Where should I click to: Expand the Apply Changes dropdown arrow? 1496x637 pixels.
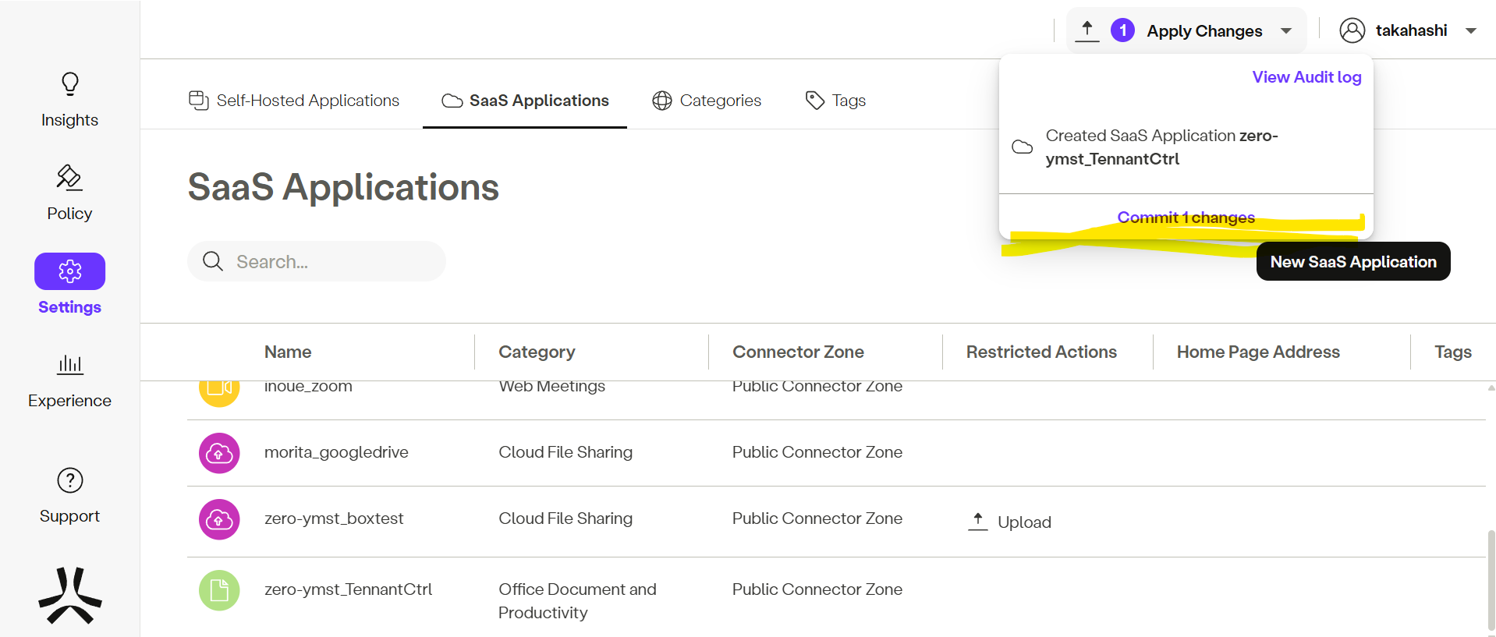[x=1286, y=31]
